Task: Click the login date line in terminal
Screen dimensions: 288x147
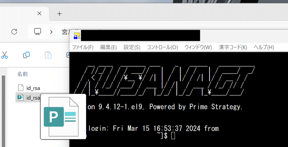Action: [154, 128]
